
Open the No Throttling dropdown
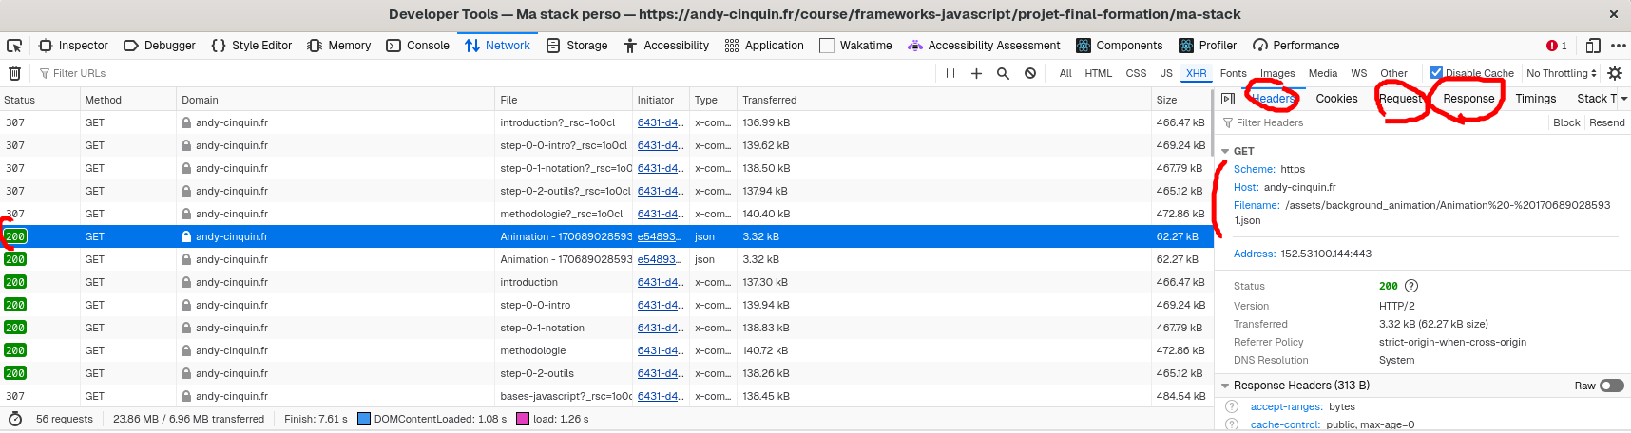click(x=1561, y=73)
